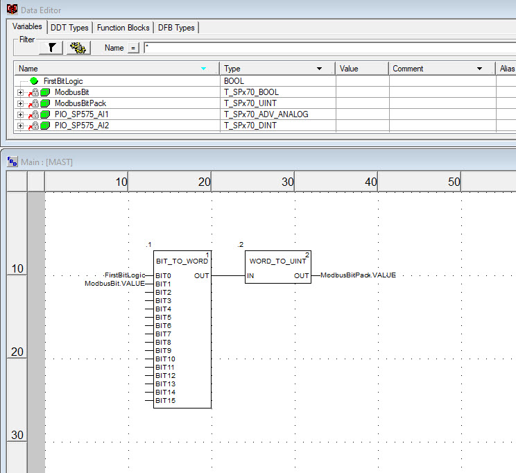516x473 pixels.
Task: Select the ModbusBit variable name
Action: (71, 92)
